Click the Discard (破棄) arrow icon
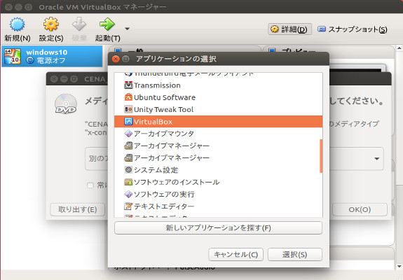Screen dimensions: 403x280 pos(79,24)
